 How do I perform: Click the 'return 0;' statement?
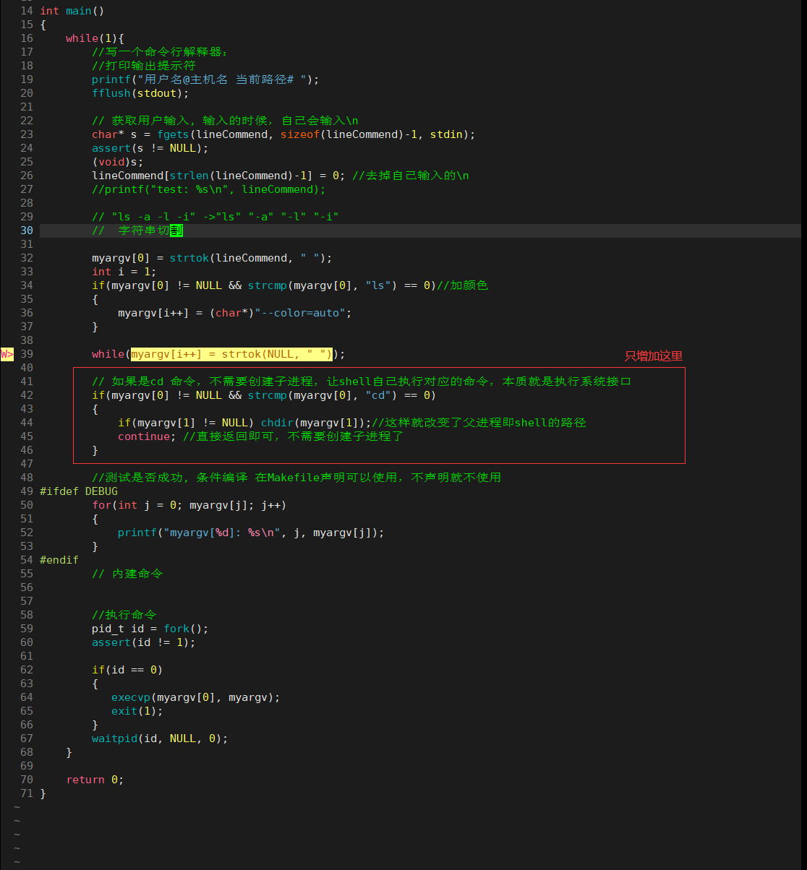click(x=95, y=780)
